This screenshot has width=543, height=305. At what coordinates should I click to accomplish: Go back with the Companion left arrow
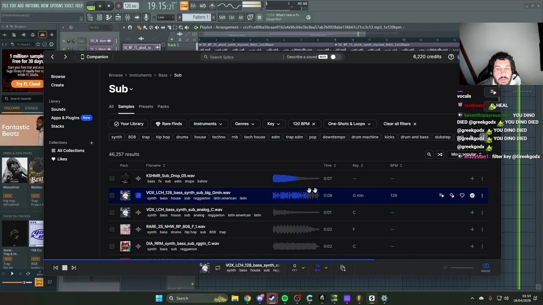[x=52, y=57]
